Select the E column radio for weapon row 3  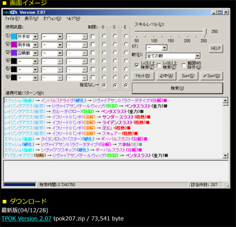[126, 52]
